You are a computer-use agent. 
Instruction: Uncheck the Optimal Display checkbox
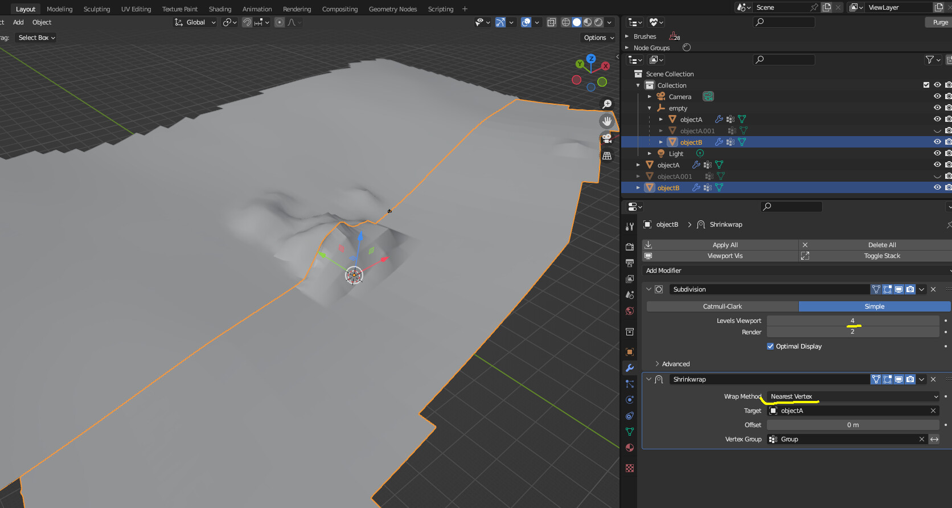[x=770, y=346]
